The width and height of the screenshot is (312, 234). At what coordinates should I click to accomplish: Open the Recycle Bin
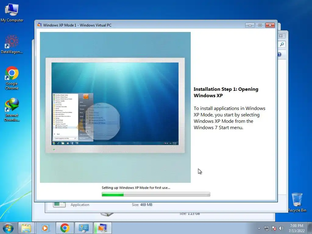click(297, 202)
